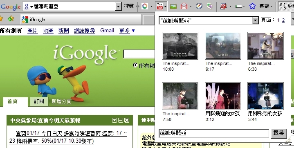Screen dimensions: 294x148
Task: Open the 3:12 video thumbnail
Action: [223, 96]
